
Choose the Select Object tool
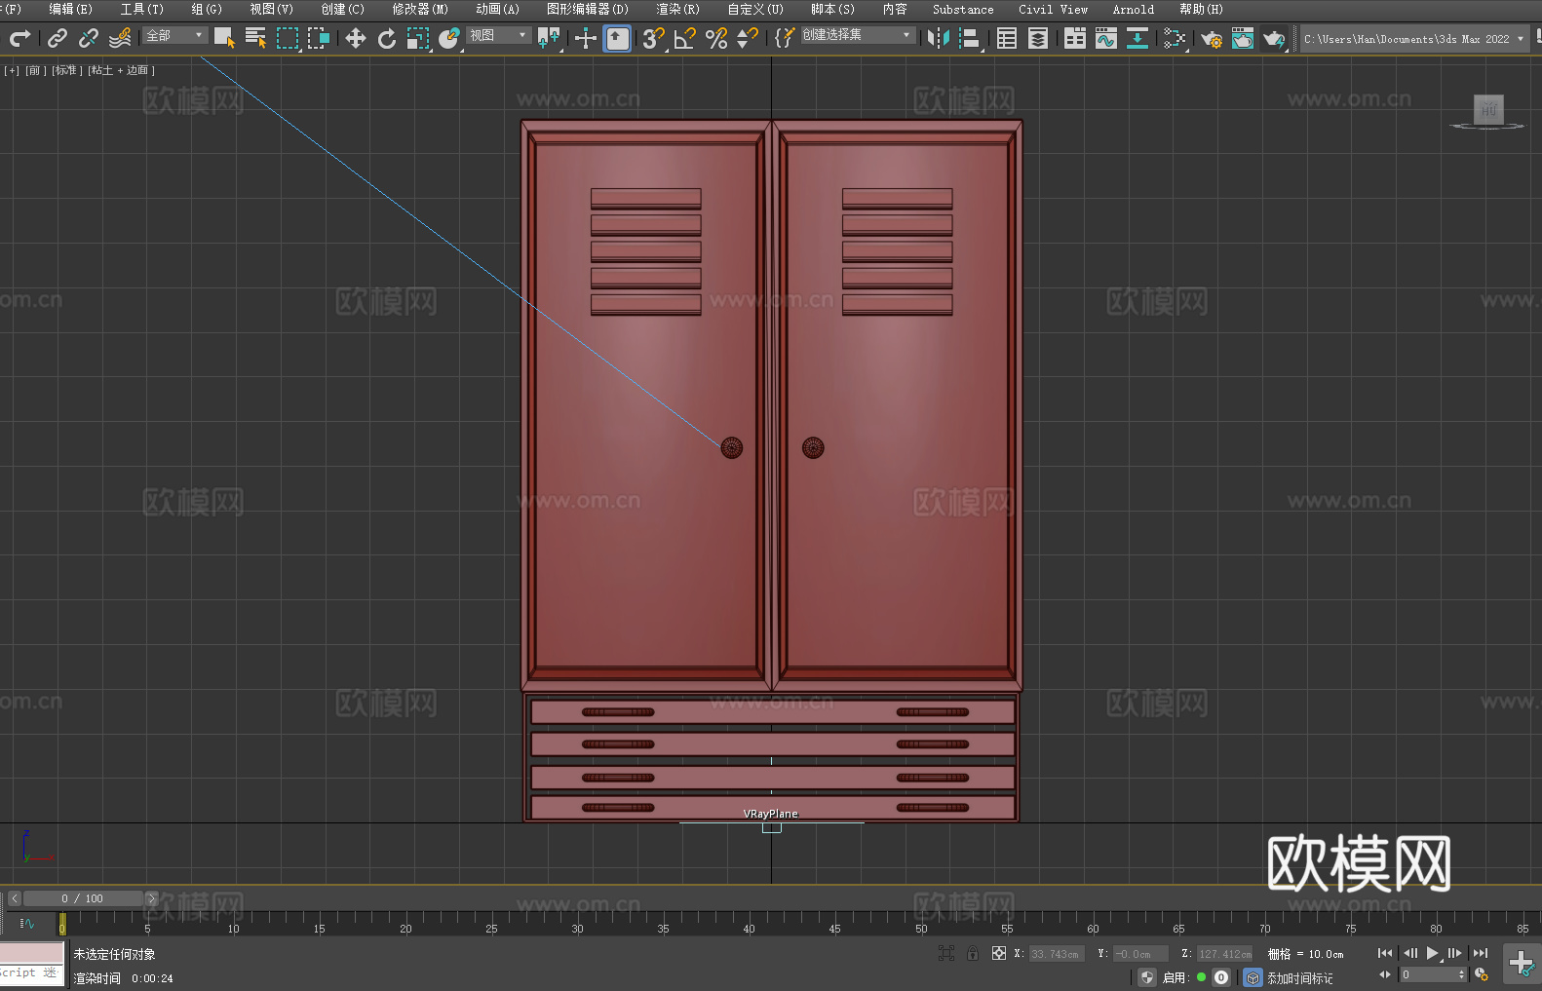point(224,38)
